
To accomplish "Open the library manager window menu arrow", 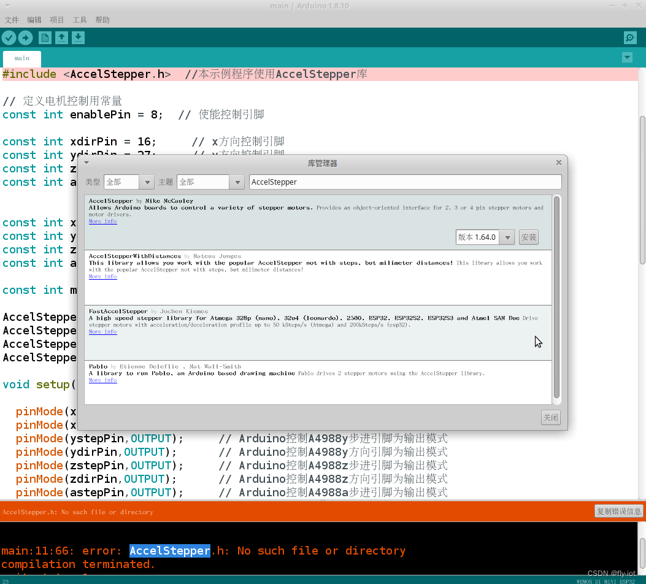I will 87,163.
